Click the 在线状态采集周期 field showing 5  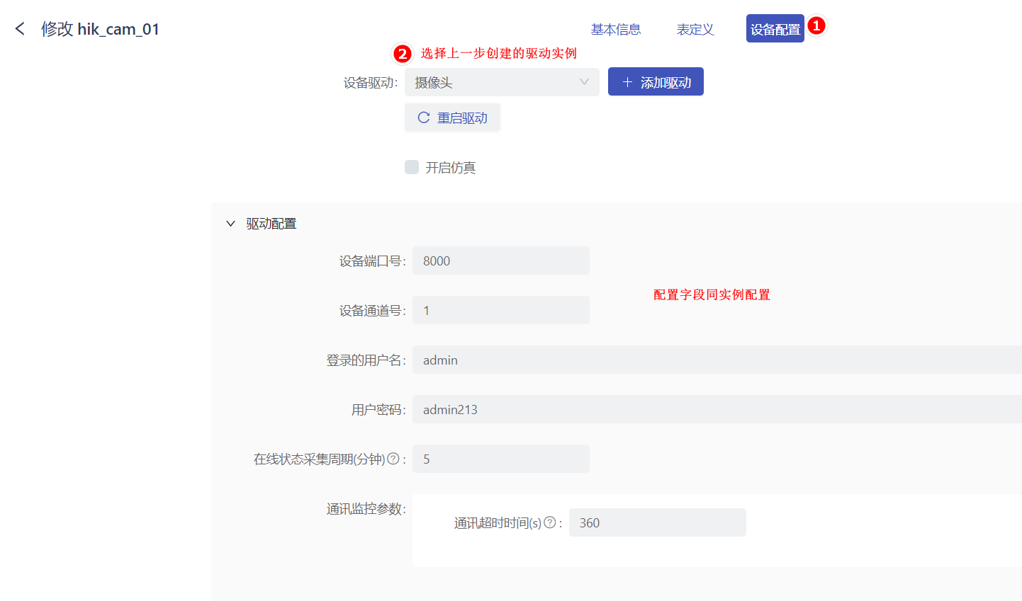click(x=501, y=459)
